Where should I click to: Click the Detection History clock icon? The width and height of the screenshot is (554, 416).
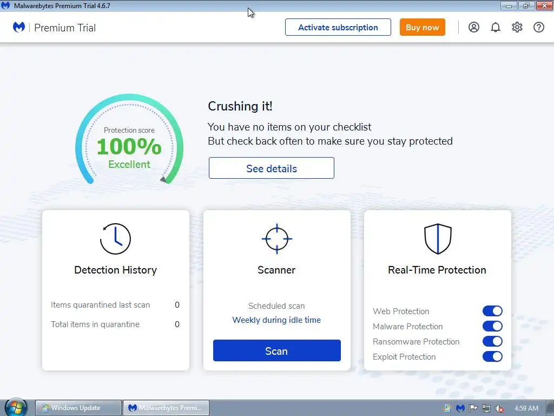(x=116, y=239)
